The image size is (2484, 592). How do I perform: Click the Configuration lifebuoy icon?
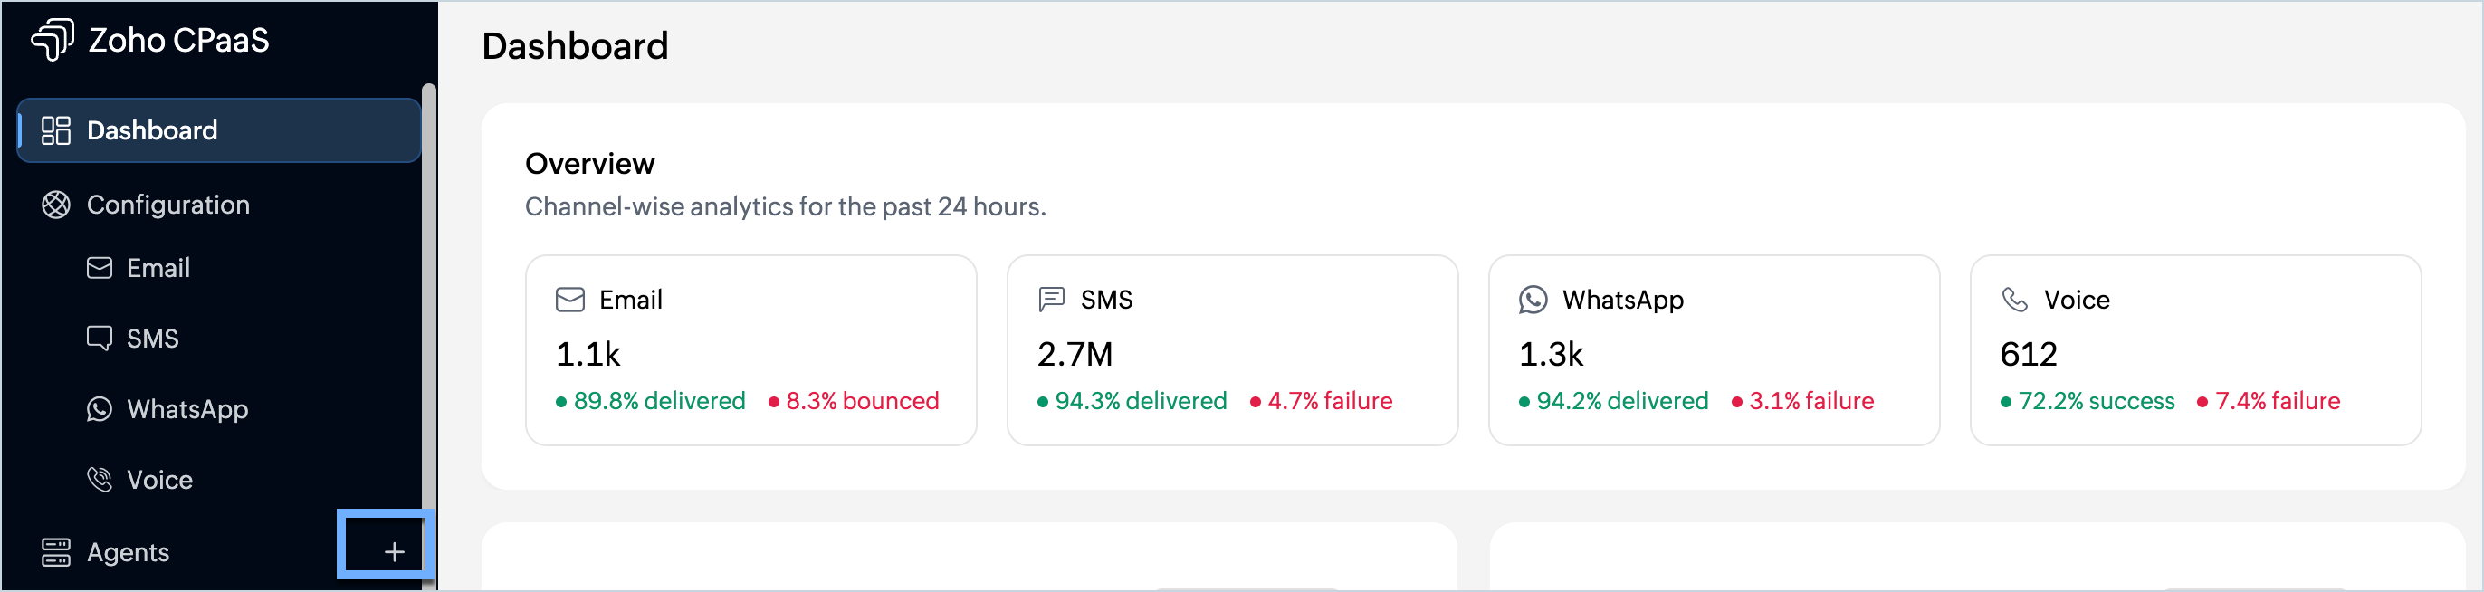coord(56,205)
